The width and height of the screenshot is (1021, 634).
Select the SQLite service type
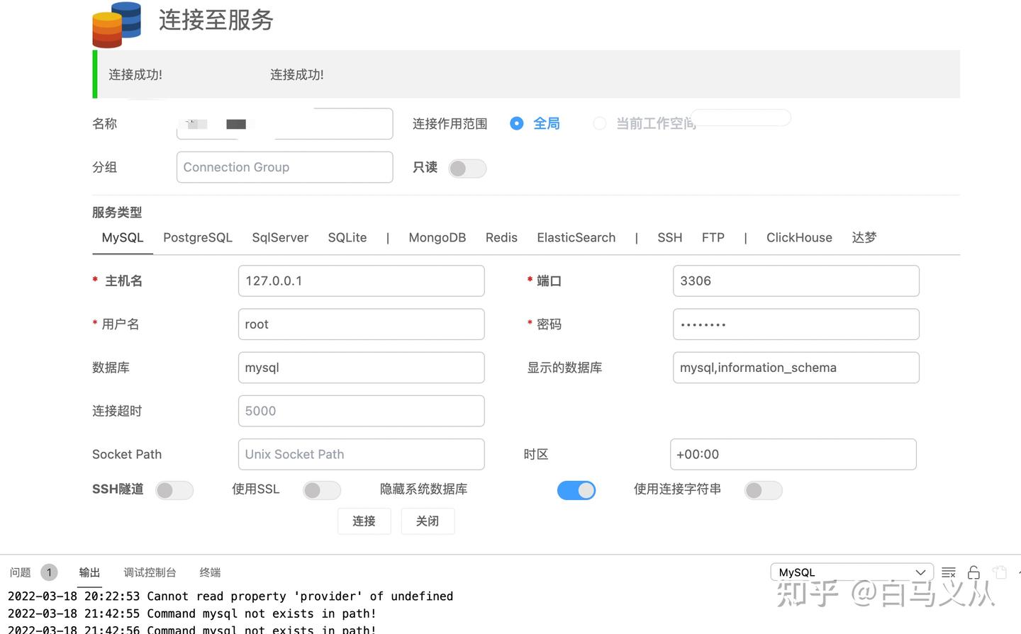click(x=347, y=238)
